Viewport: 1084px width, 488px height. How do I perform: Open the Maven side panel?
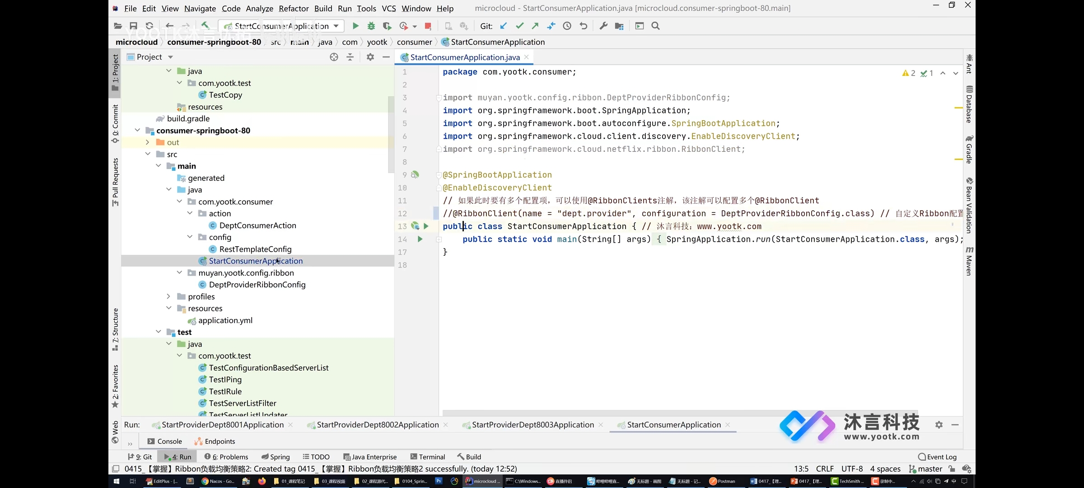point(969,261)
